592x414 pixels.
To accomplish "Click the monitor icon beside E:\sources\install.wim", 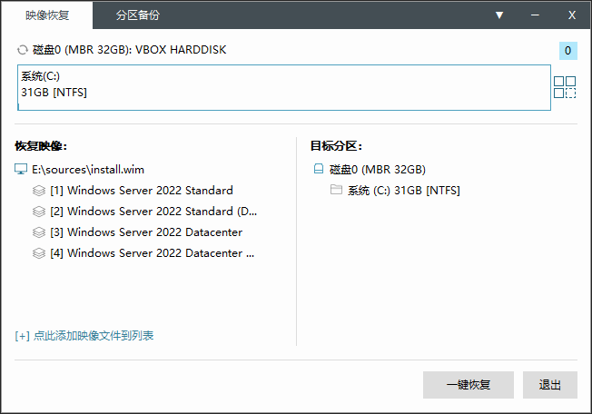I will pyautogui.click(x=21, y=170).
